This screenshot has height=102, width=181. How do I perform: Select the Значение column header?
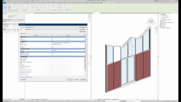click(68, 35)
